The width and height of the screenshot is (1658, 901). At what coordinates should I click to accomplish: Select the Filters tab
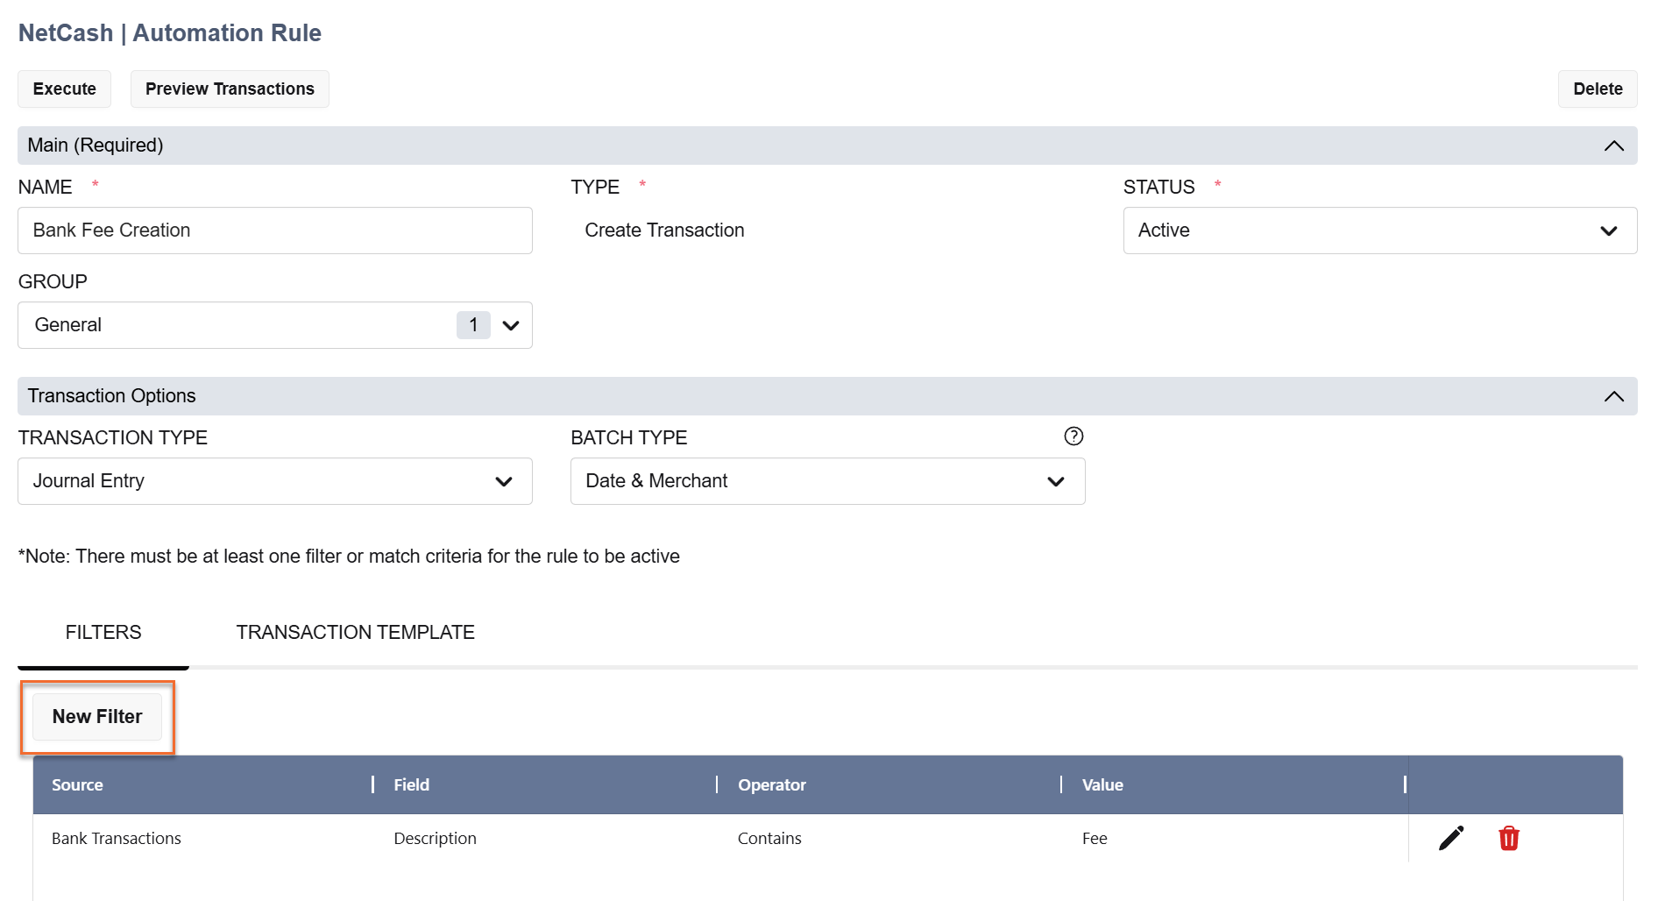(x=103, y=632)
